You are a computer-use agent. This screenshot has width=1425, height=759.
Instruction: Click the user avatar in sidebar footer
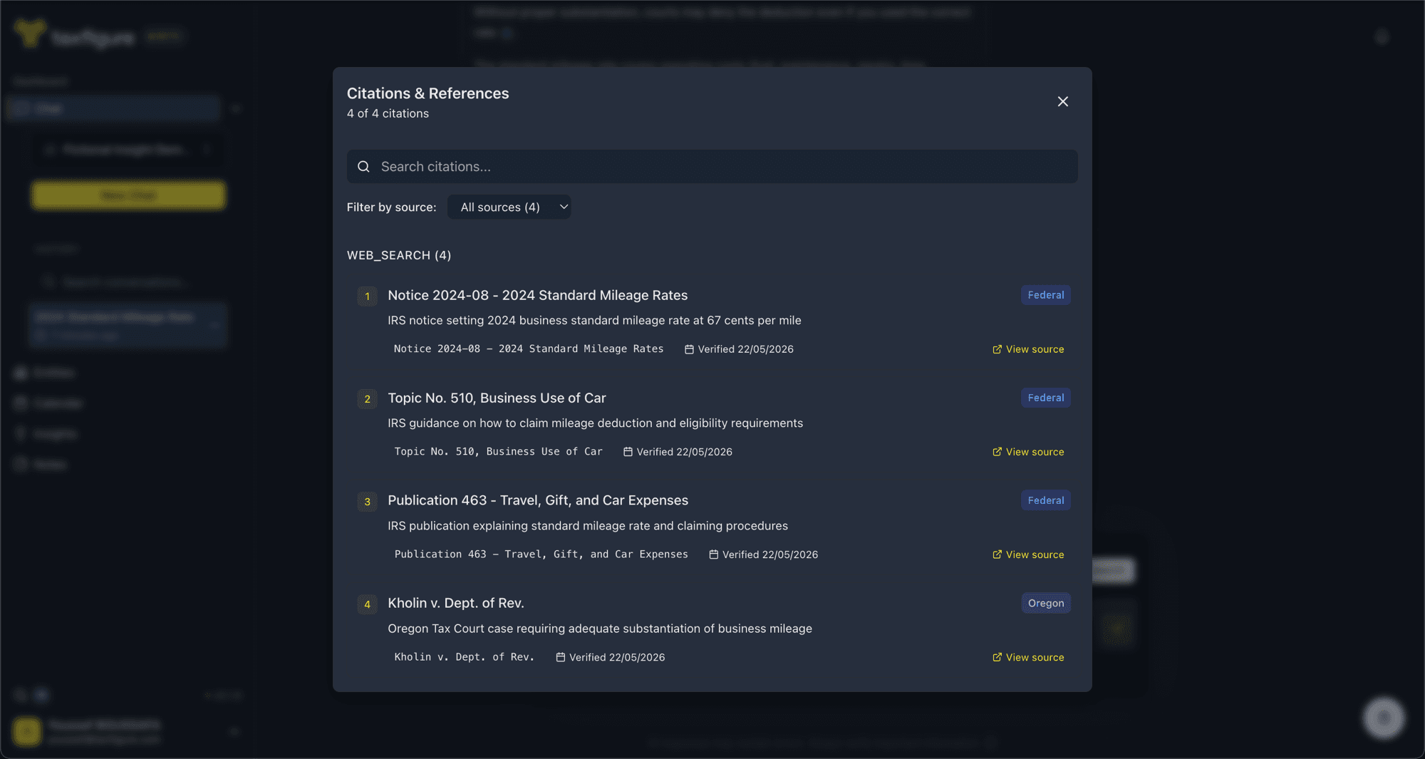coord(27,731)
